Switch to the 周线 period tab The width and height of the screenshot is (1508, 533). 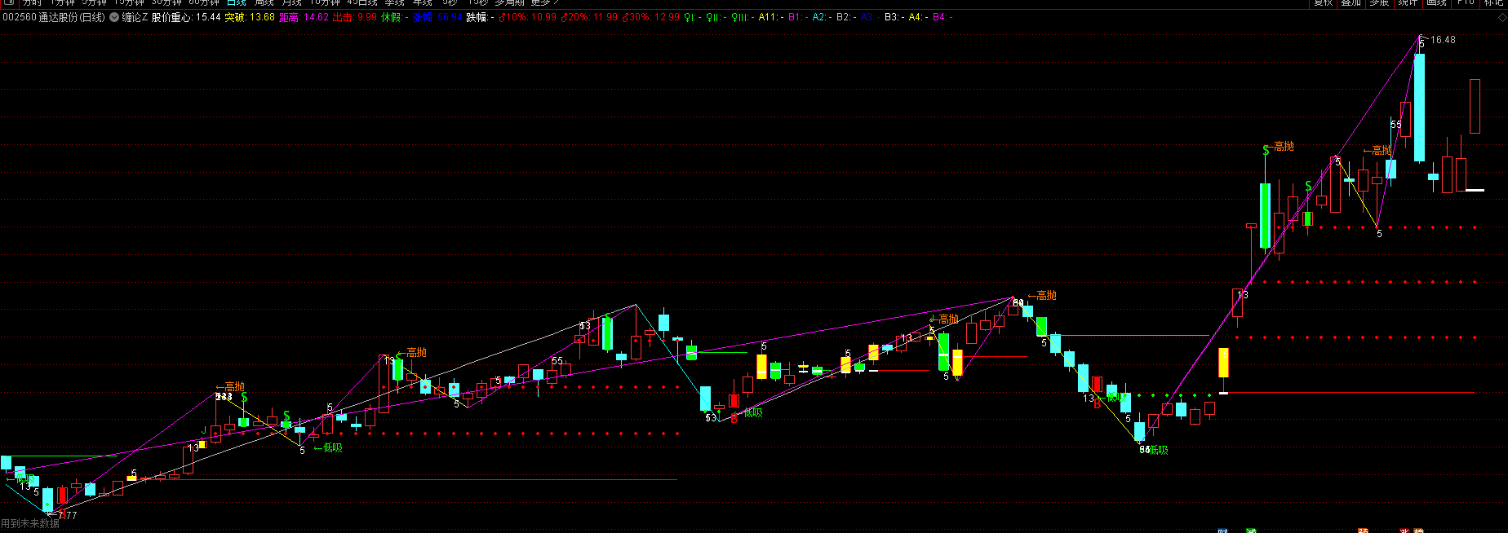(264, 2)
